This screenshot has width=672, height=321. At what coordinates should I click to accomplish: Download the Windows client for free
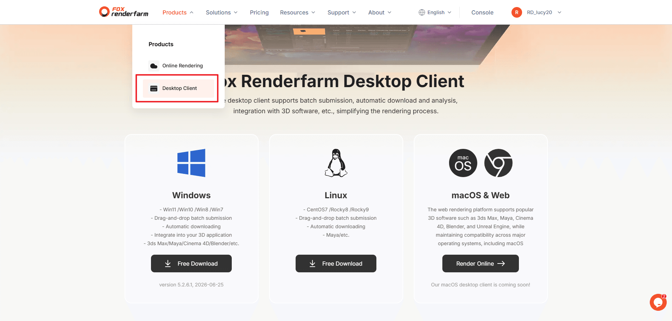click(x=191, y=264)
